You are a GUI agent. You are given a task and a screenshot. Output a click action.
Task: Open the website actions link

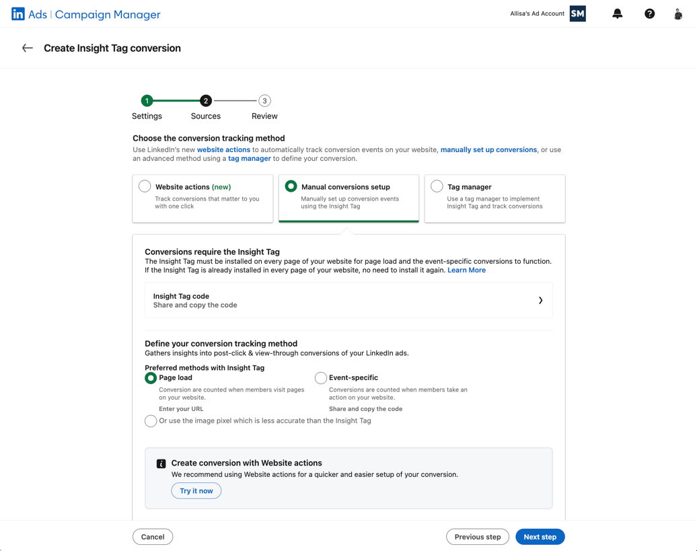pos(223,150)
